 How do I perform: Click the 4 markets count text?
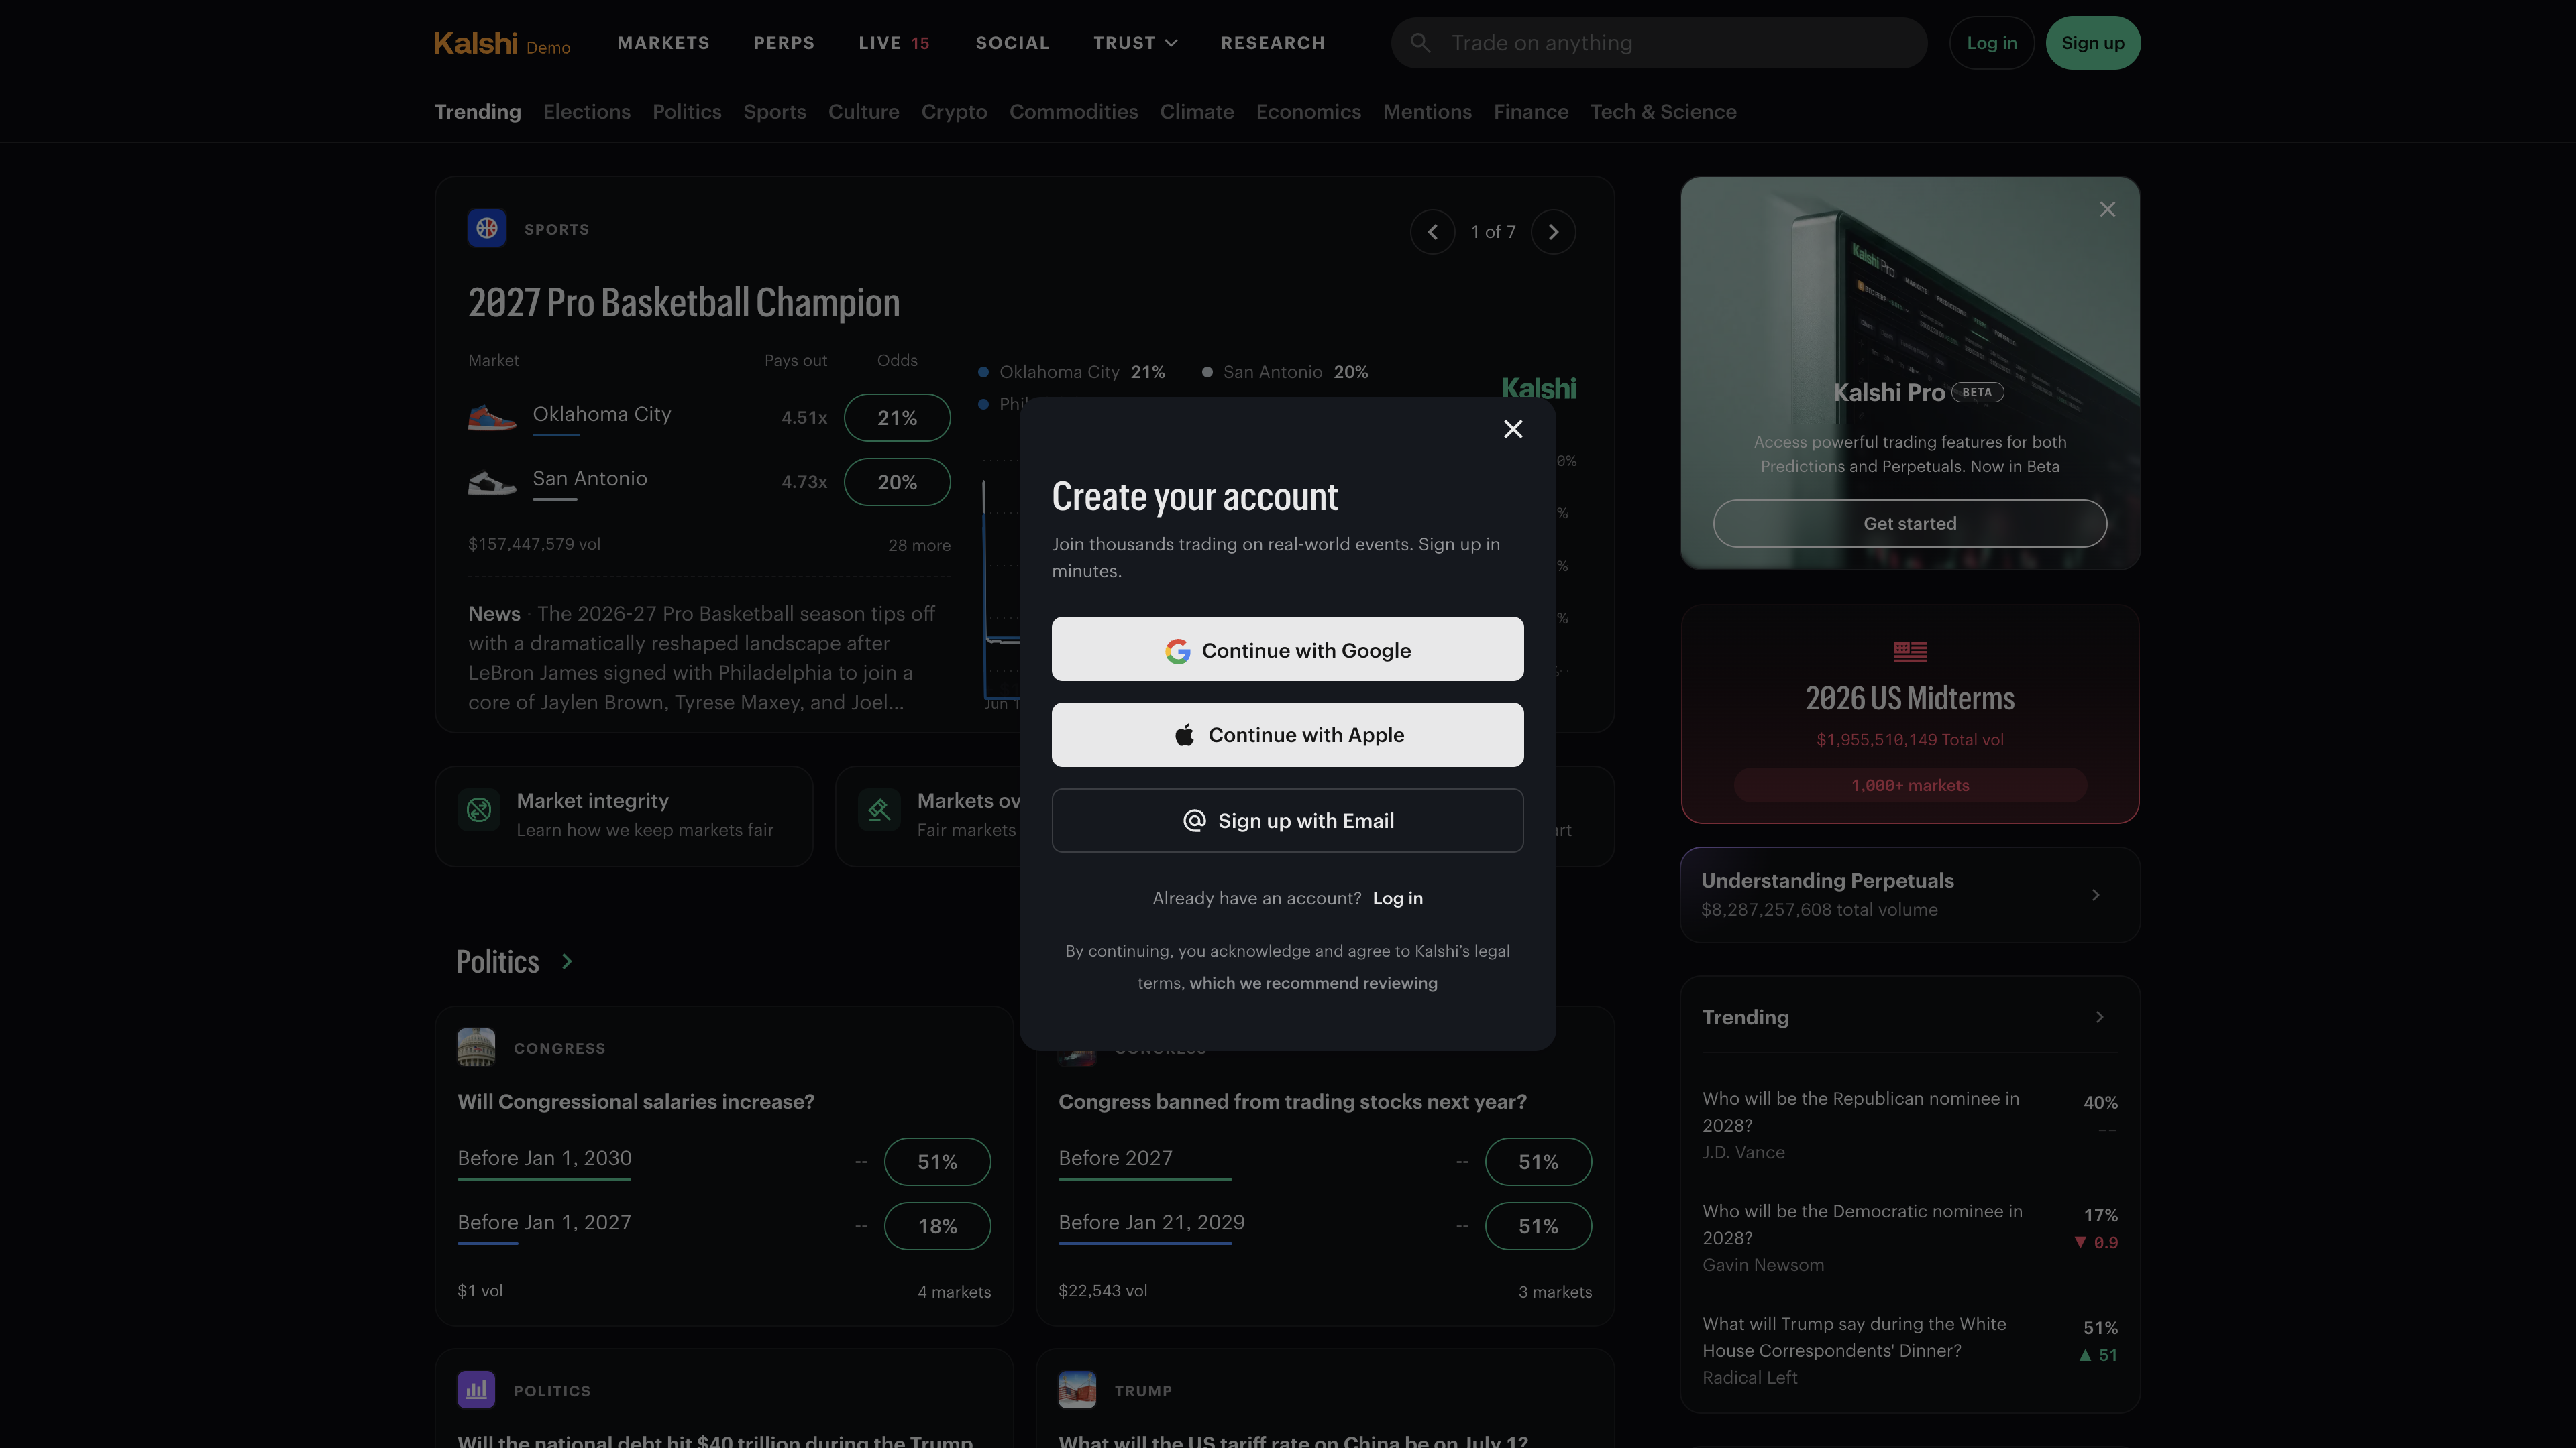pyautogui.click(x=954, y=1292)
